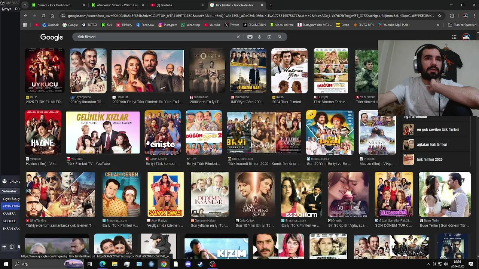Open the Youtube Mp3 indir bookmark

393,25
